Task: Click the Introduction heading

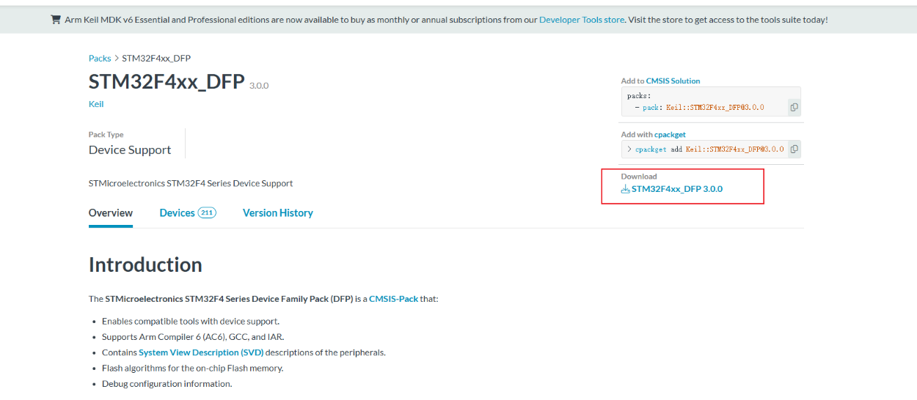Action: coord(145,264)
